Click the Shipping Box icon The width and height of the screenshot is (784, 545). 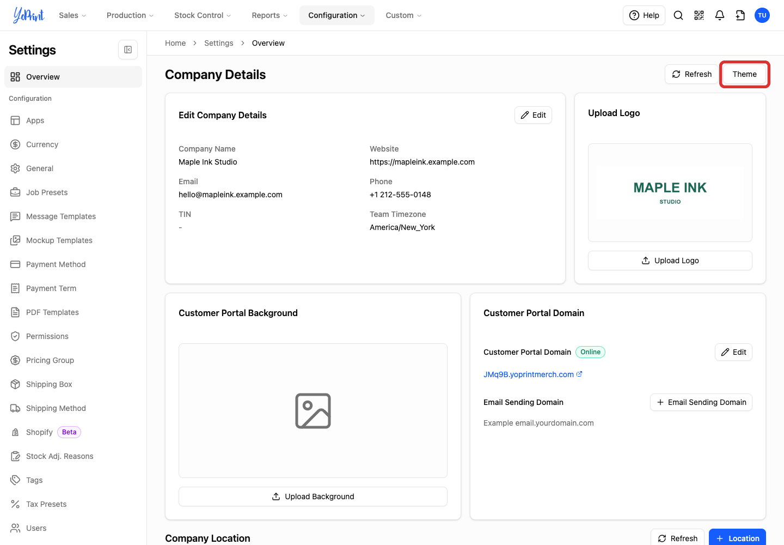tap(15, 384)
